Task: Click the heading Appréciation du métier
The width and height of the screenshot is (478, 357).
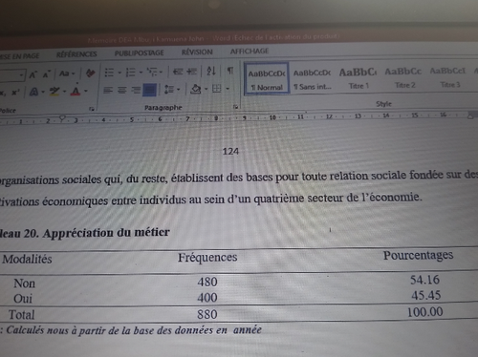Action: (106, 233)
